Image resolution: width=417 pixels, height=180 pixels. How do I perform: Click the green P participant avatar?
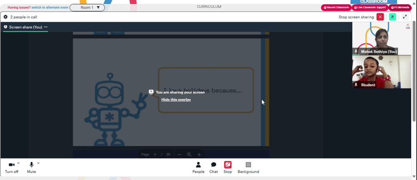(392, 17)
